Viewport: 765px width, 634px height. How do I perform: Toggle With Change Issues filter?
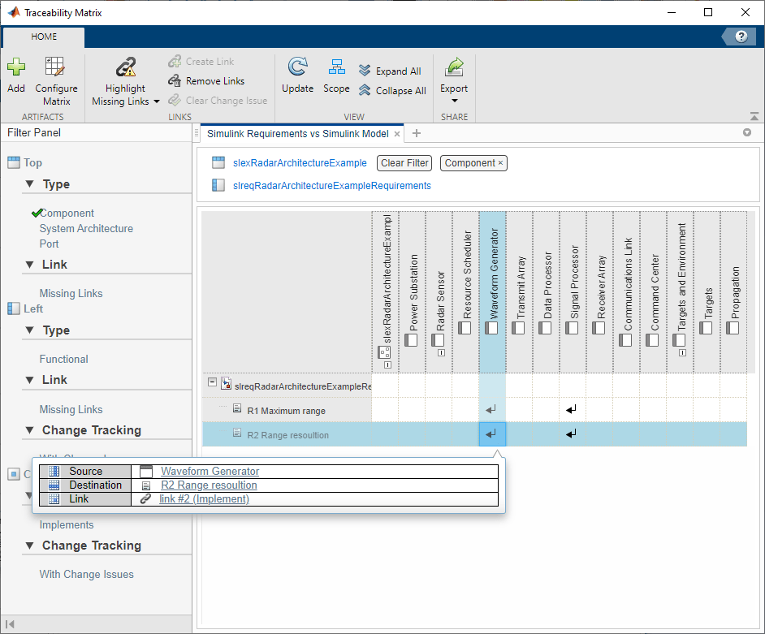(86, 575)
